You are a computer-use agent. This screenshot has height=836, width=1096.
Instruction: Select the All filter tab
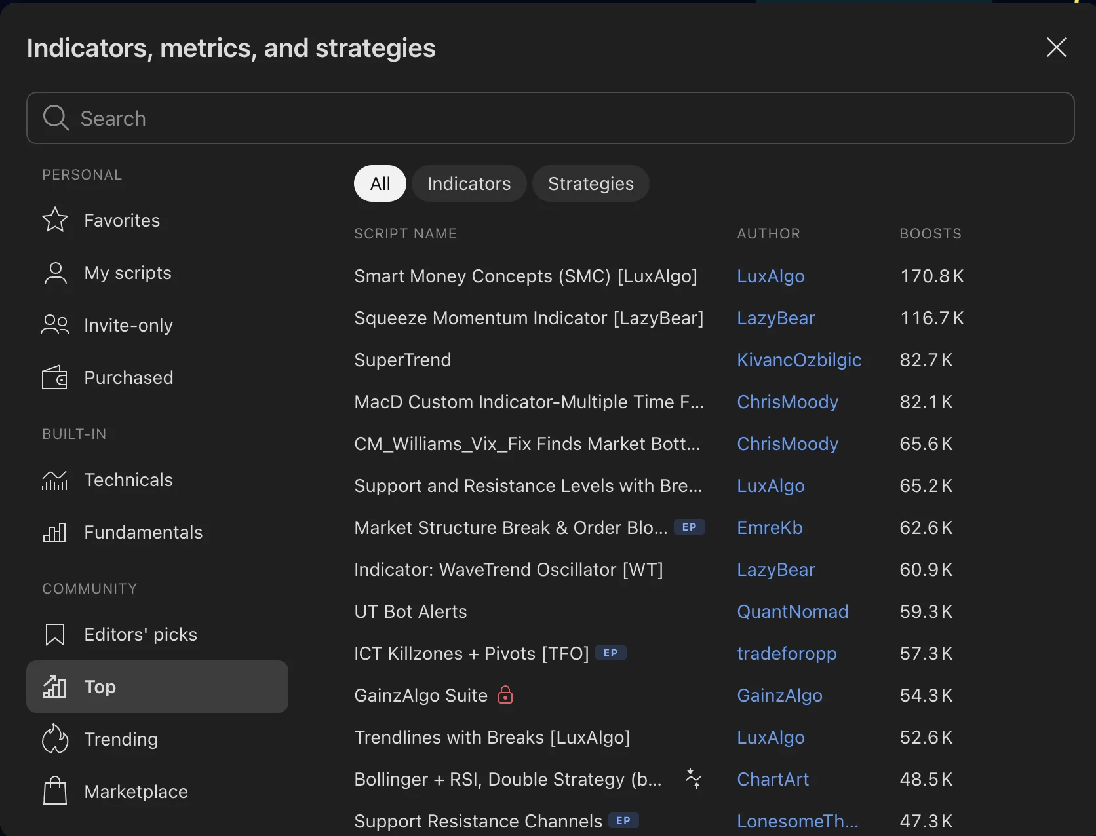[380, 183]
